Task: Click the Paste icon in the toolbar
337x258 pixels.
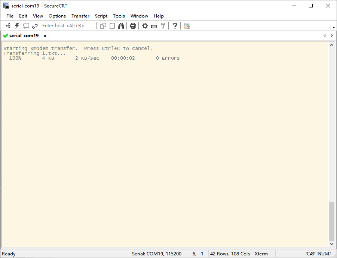Action: point(113,25)
